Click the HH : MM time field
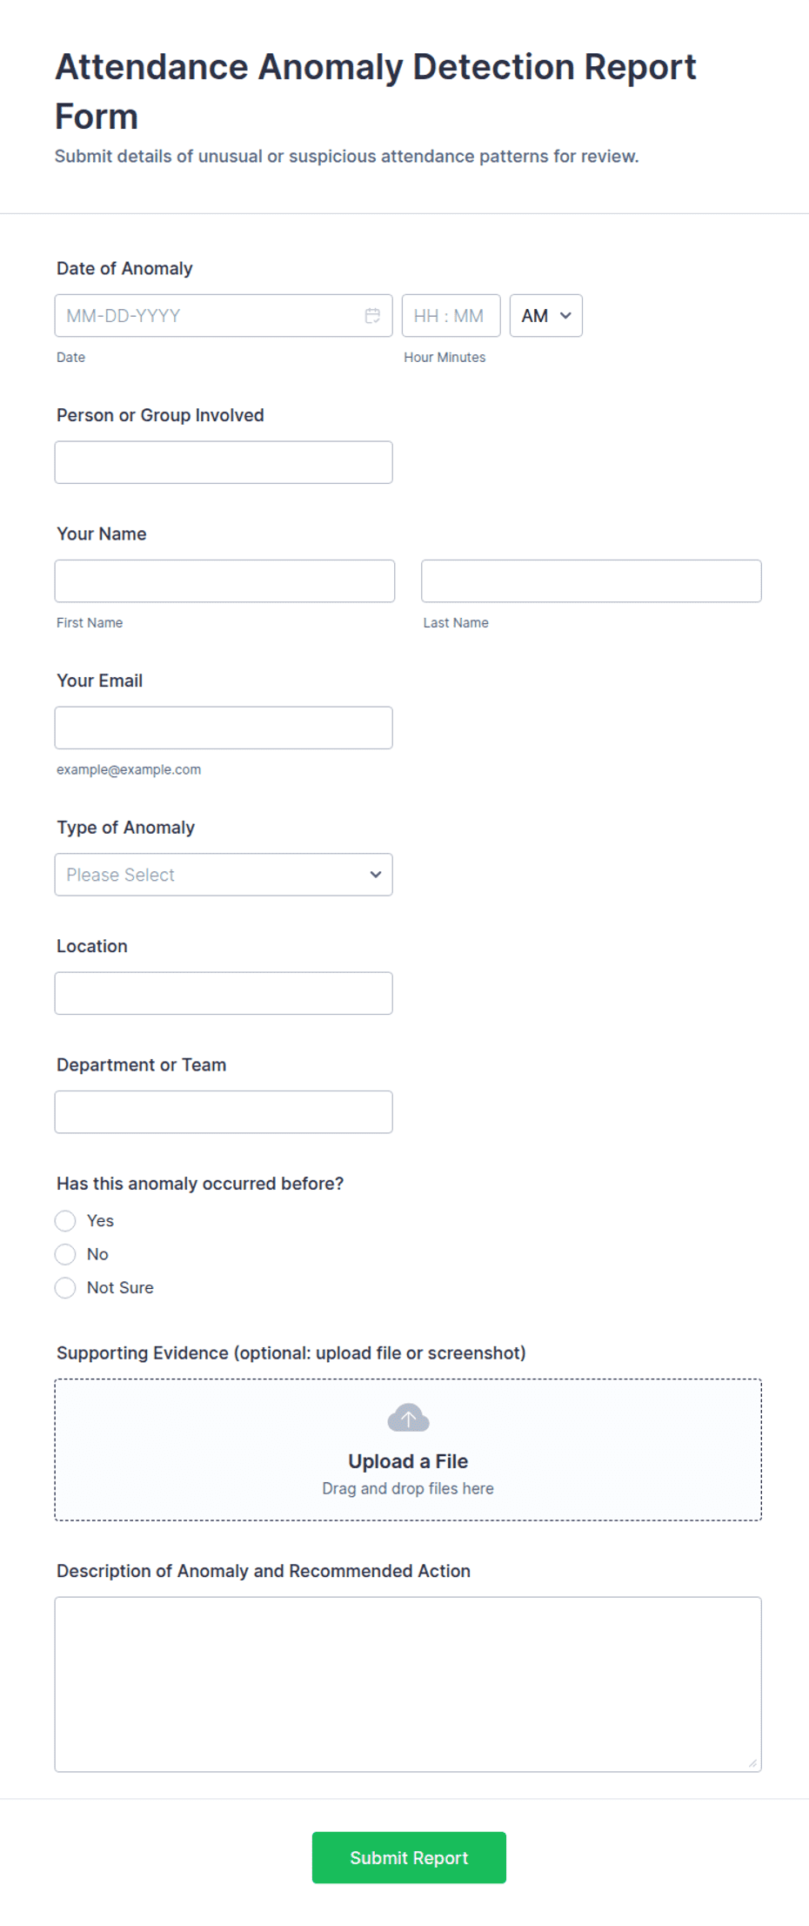The height and width of the screenshot is (1926, 809). (x=451, y=316)
